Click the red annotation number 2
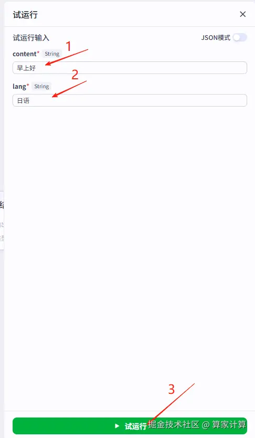Viewport: 255px width, 438px height. point(75,75)
